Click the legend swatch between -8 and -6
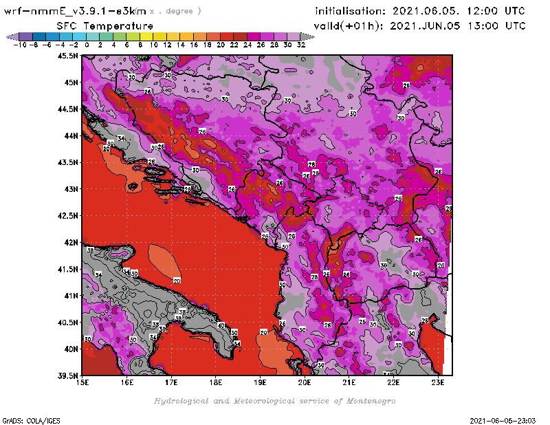This screenshot has height=425, width=550. pyautogui.click(x=39, y=36)
